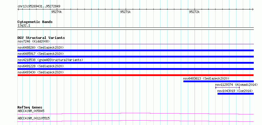262x125 pixels.
Task: Open the ABCC4|NM_005845 transcript label
Action: 31,111
